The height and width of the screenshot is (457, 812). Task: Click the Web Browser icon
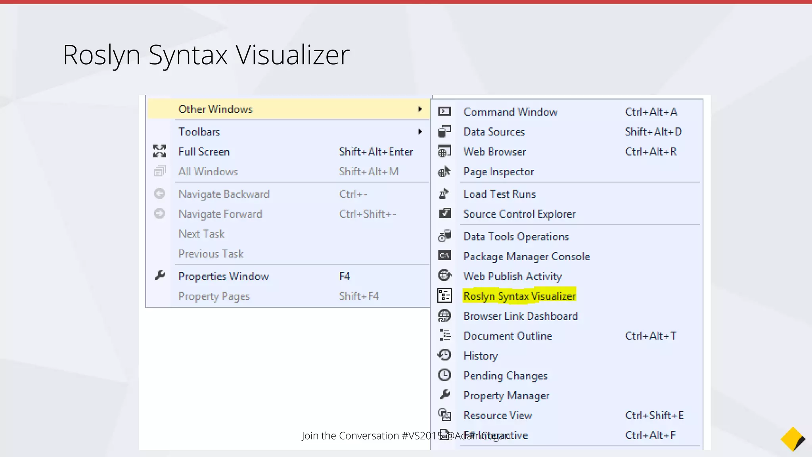tap(444, 151)
